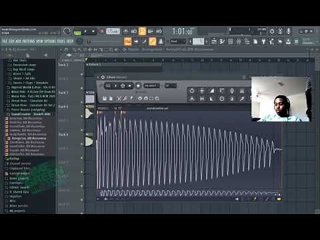
Task: Toggle orange typing keyboard to piano icon
Action: (x=128, y=41)
